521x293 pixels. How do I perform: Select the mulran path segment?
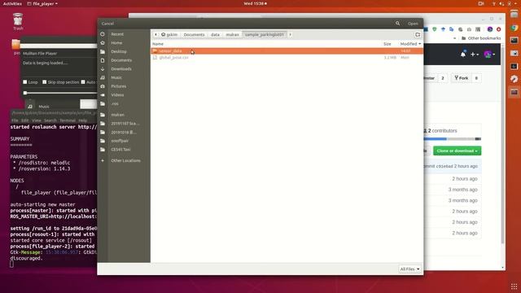click(x=232, y=34)
